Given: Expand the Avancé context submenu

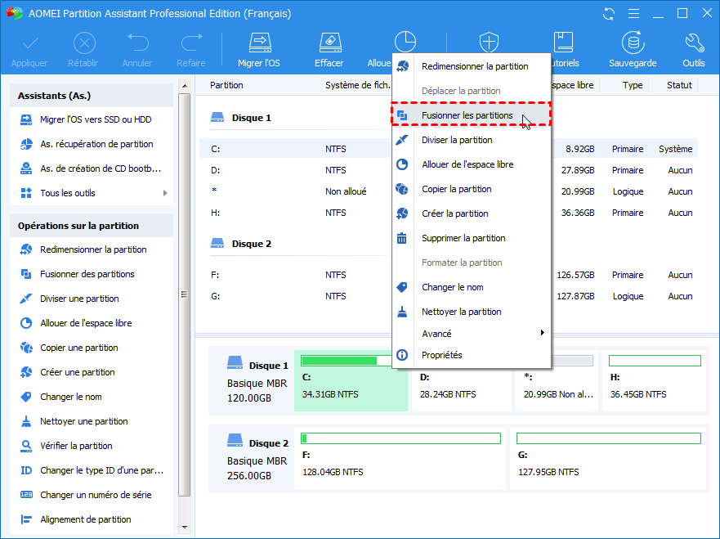Looking at the screenshot, I should click(x=471, y=334).
